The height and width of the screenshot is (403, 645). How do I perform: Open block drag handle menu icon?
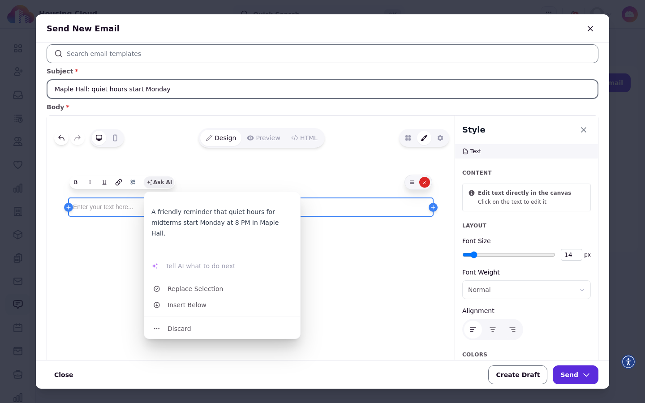pos(412,182)
